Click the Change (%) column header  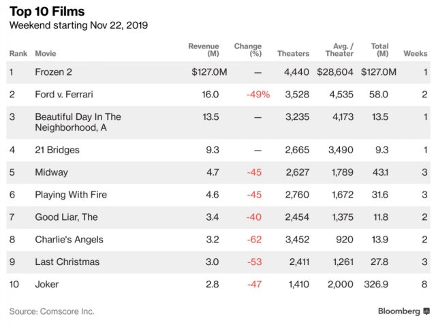coord(248,50)
